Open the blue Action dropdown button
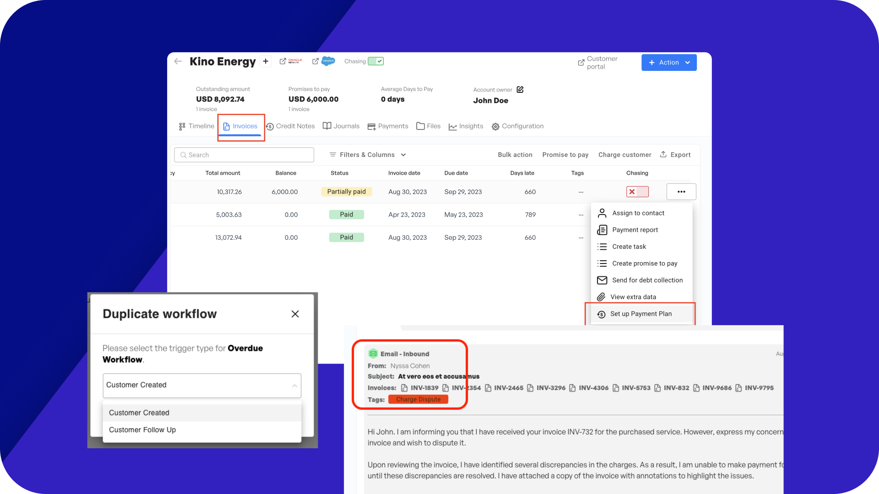The image size is (879, 494). (669, 63)
